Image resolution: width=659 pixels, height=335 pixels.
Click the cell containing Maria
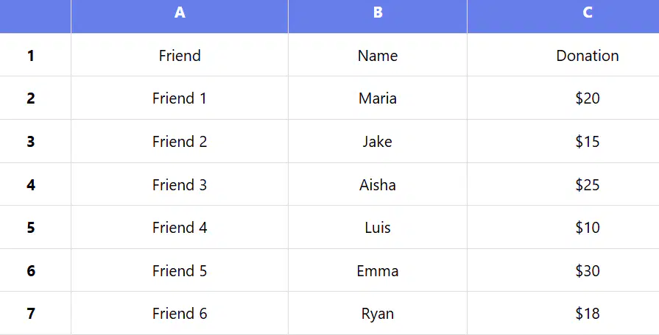tap(378, 98)
